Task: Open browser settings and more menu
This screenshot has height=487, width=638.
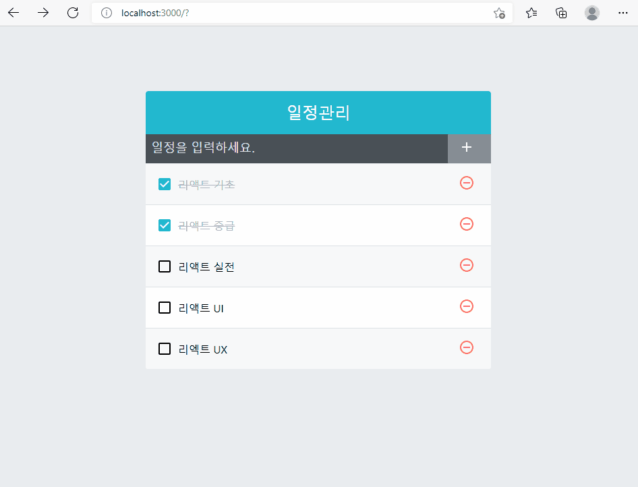Action: coord(623,13)
